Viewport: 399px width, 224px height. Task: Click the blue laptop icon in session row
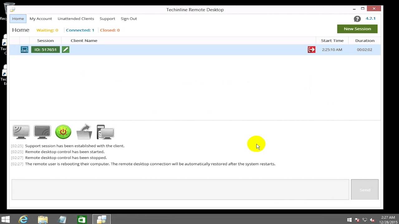[x=25, y=49]
